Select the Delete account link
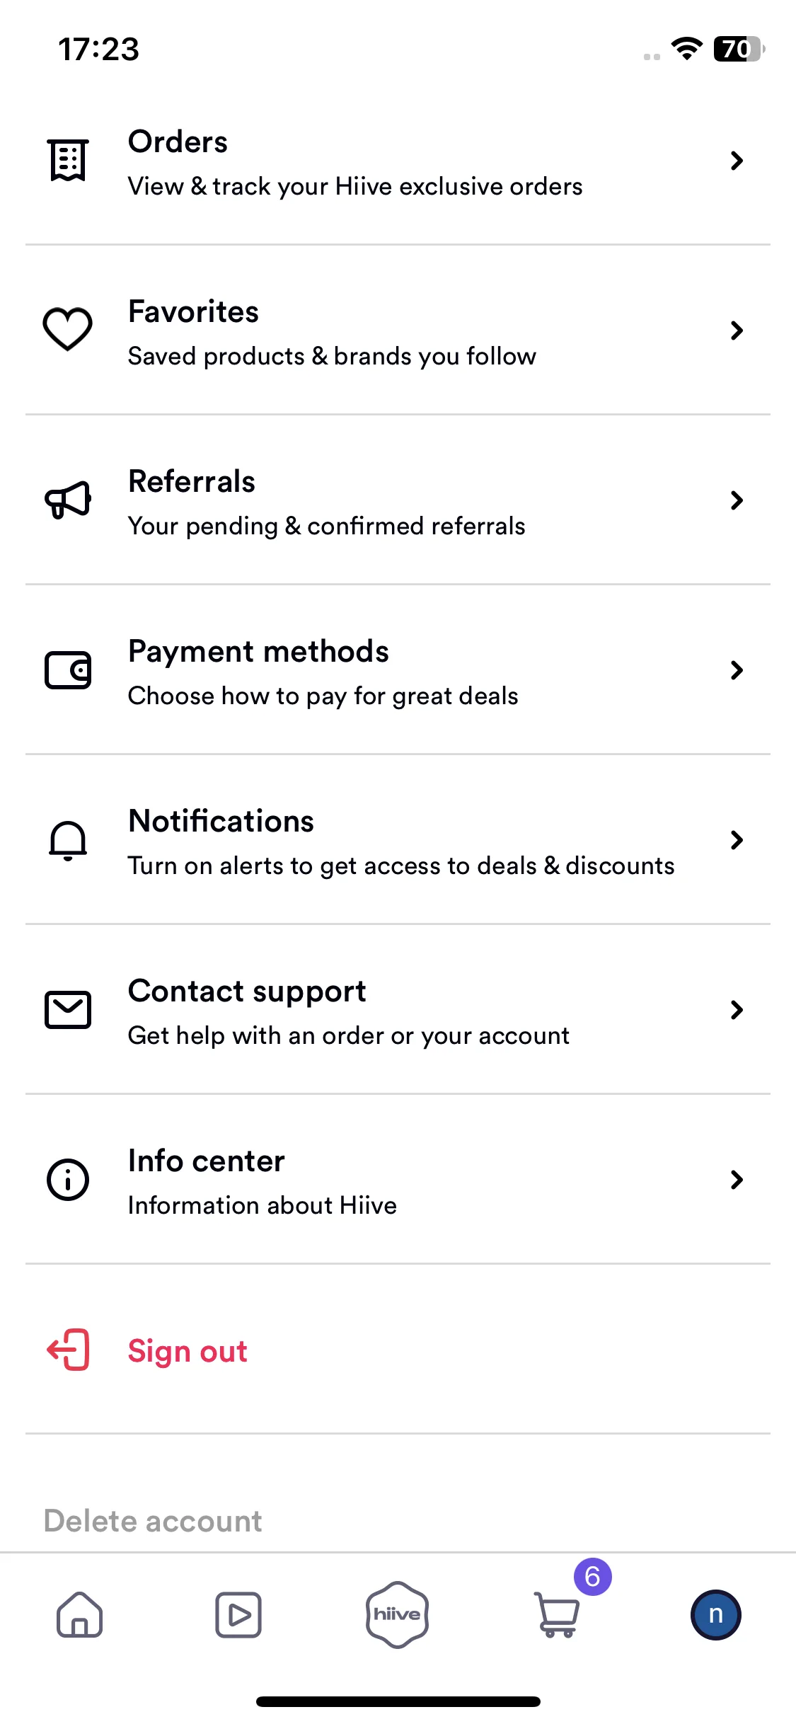 pos(153,1521)
